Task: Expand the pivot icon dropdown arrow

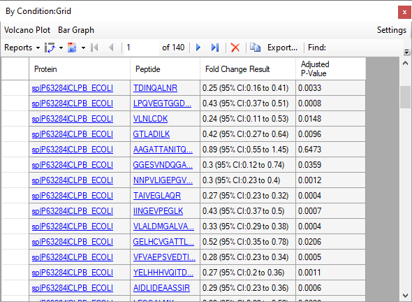Action: pyautogui.click(x=61, y=48)
